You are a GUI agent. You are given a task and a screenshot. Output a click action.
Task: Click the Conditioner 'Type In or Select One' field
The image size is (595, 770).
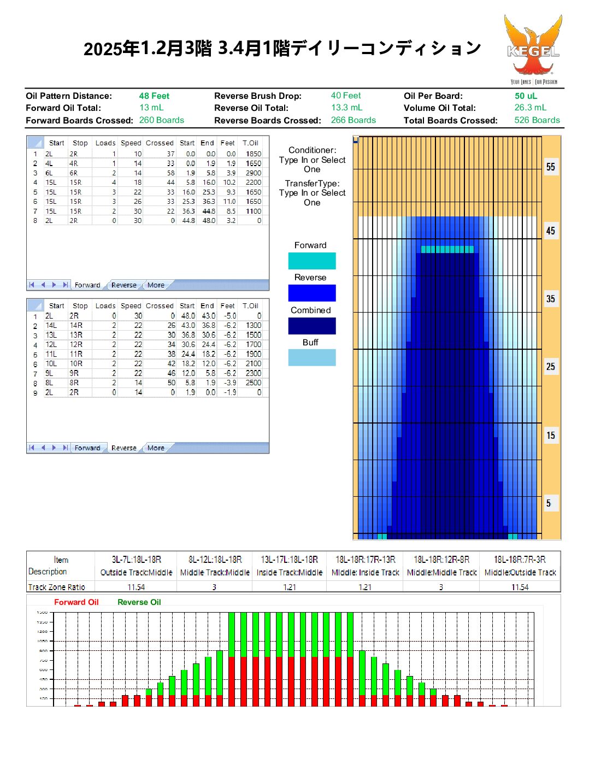point(312,164)
